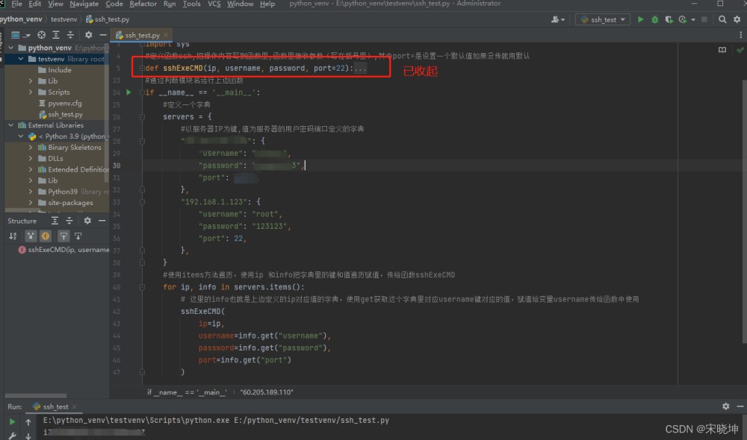Click down arrow in Run panel

tap(28, 436)
